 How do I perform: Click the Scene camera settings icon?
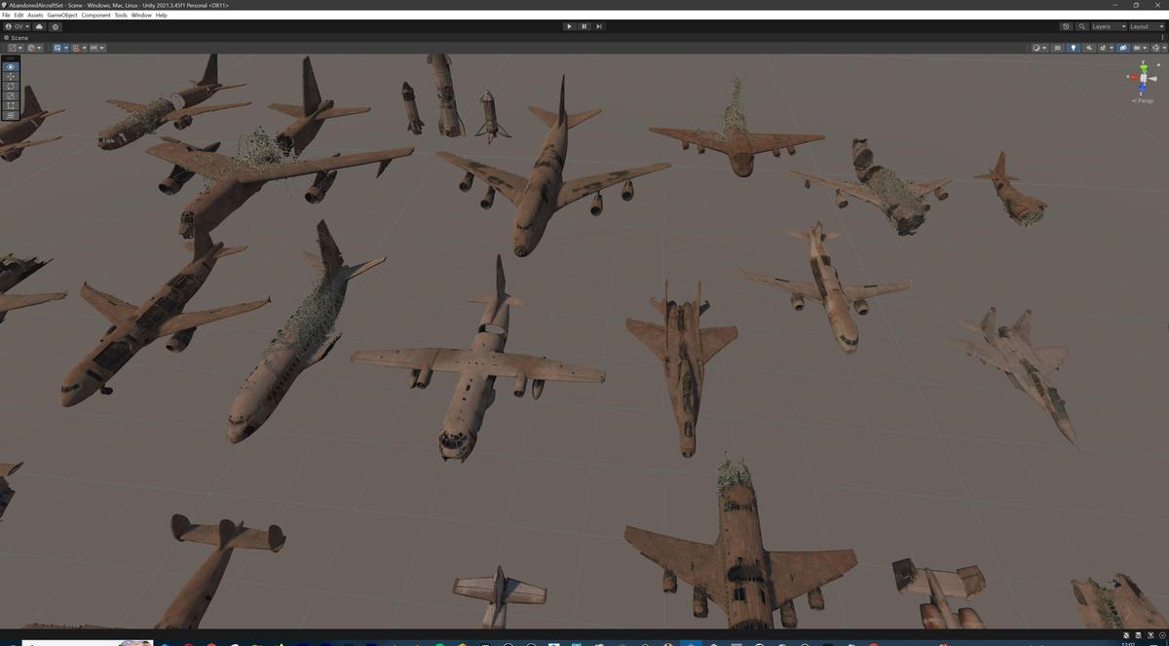coord(1137,48)
